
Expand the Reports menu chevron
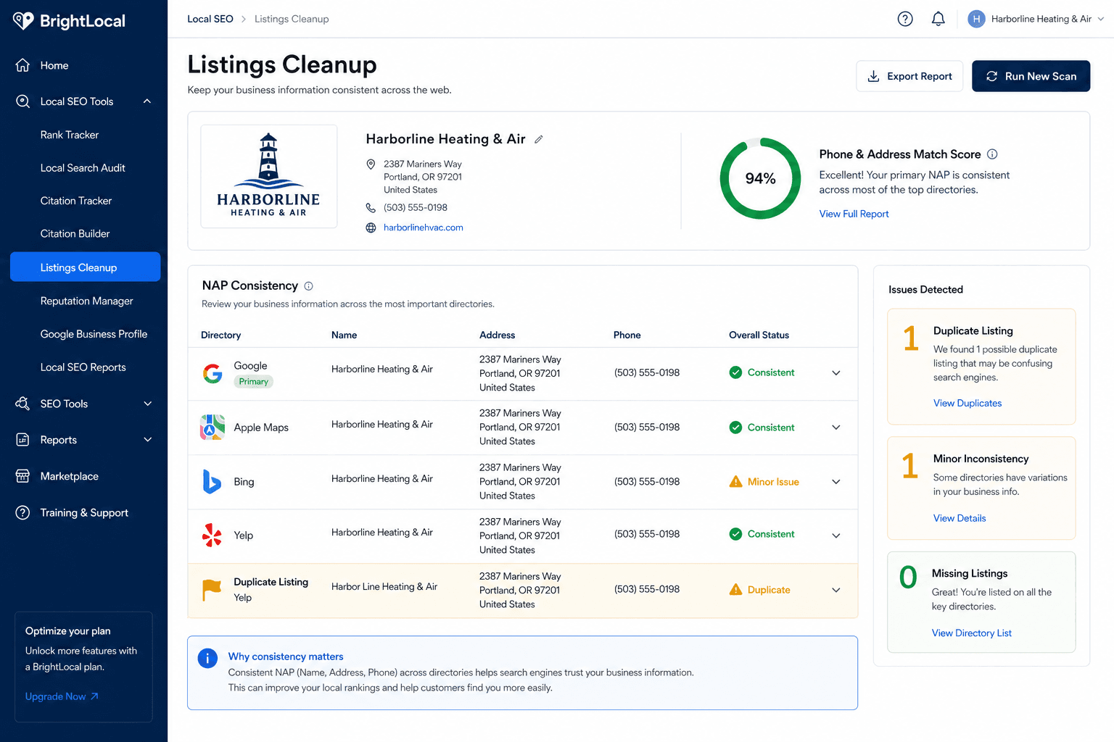(x=147, y=440)
